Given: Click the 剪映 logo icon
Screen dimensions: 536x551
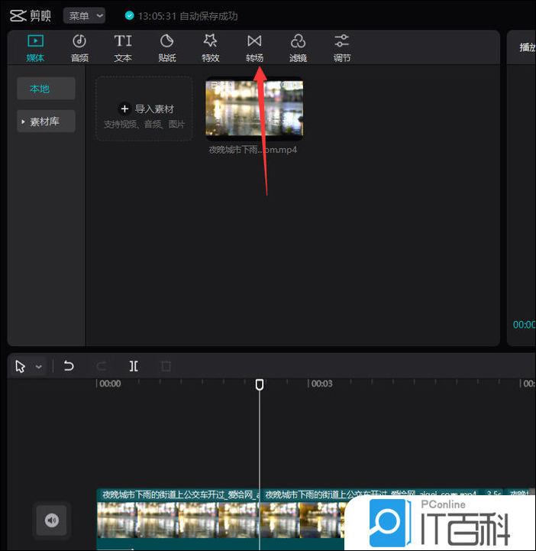Looking at the screenshot, I should coord(18,16).
